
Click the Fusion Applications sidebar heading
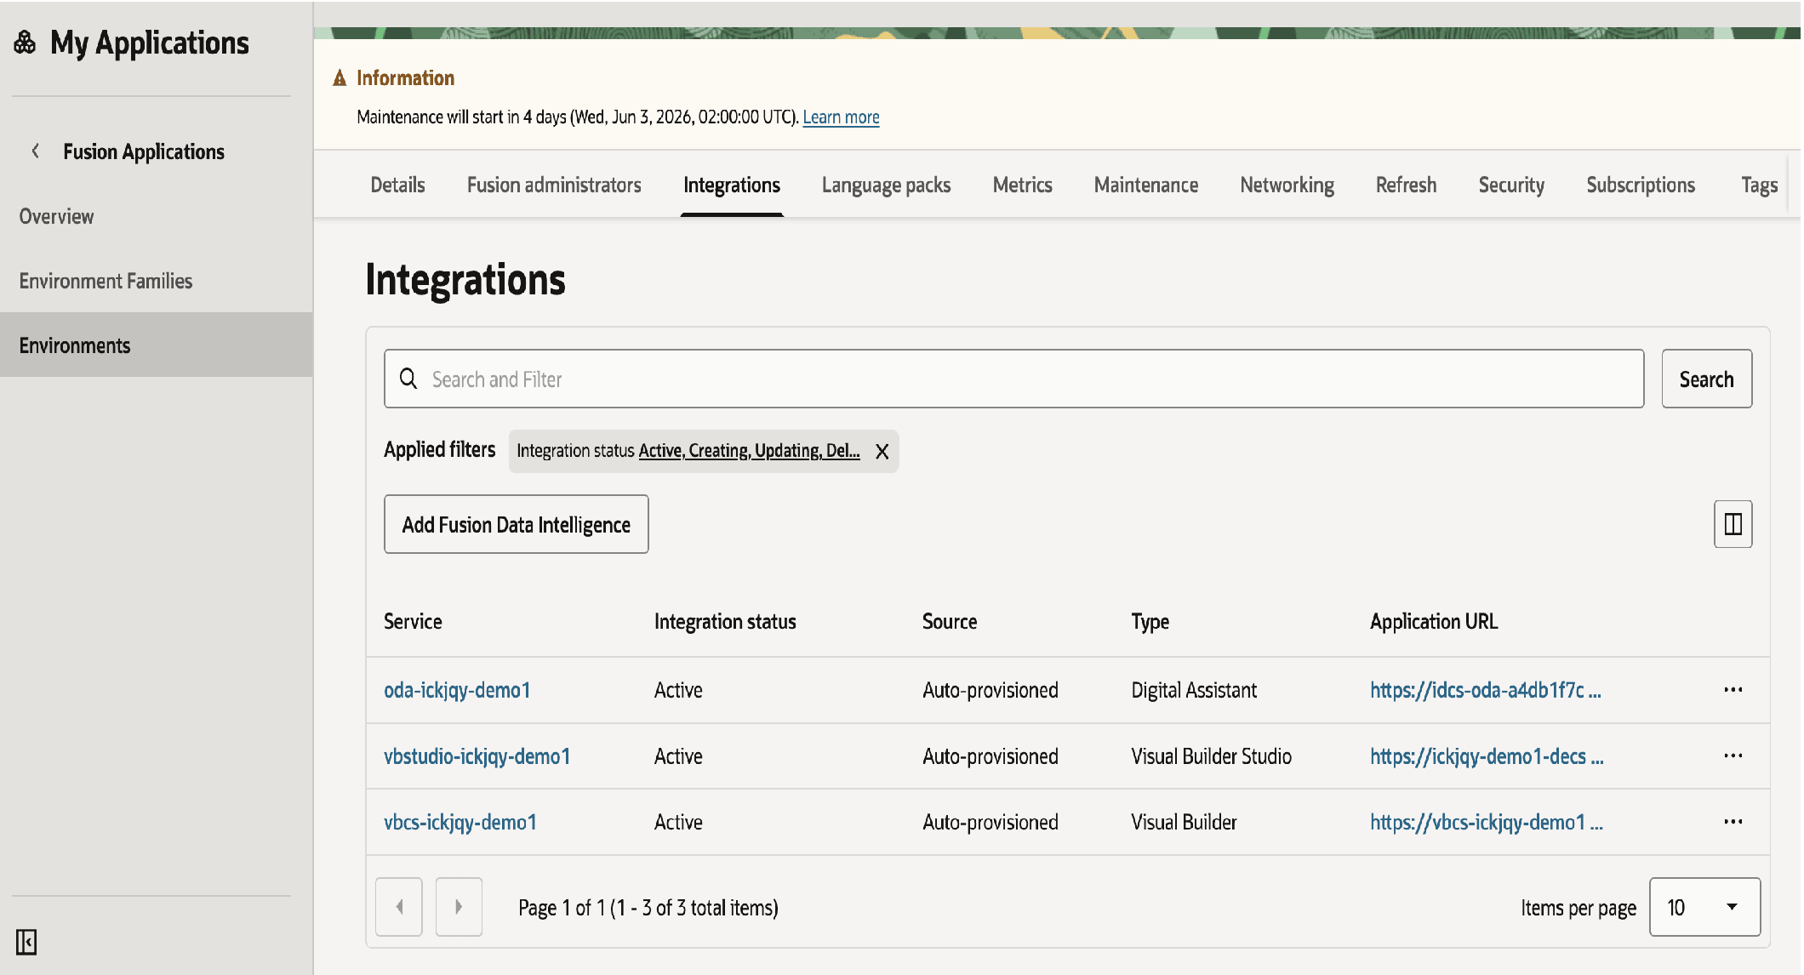click(144, 151)
